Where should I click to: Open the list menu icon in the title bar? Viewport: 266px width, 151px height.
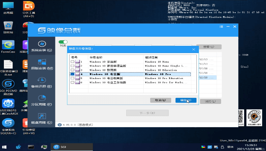pyautogui.click(x=221, y=27)
